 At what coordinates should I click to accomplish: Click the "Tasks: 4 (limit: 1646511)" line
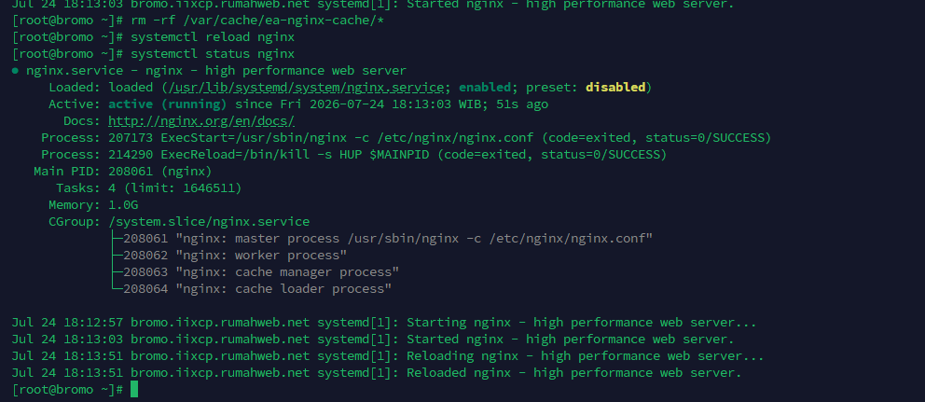(x=148, y=188)
